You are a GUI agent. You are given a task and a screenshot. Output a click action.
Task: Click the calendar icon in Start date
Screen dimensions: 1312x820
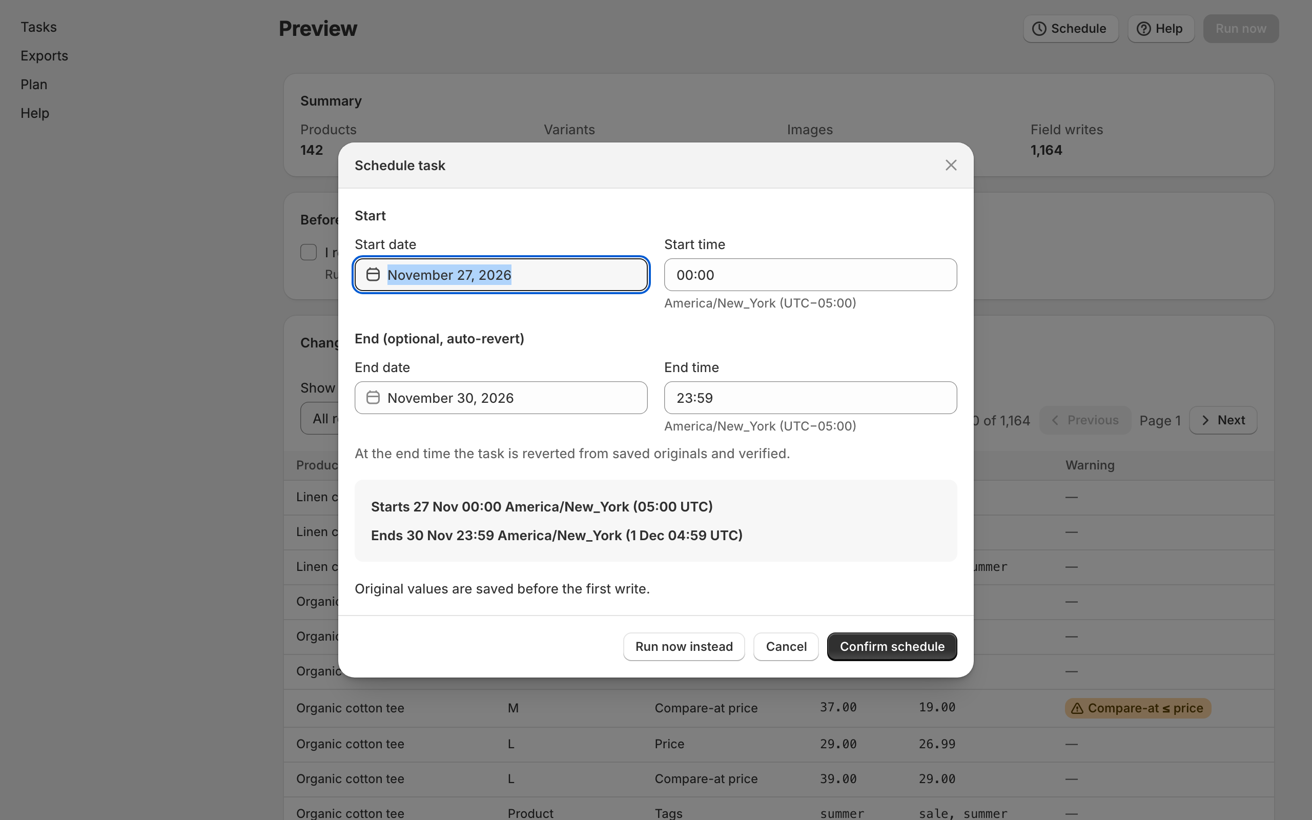pos(373,274)
